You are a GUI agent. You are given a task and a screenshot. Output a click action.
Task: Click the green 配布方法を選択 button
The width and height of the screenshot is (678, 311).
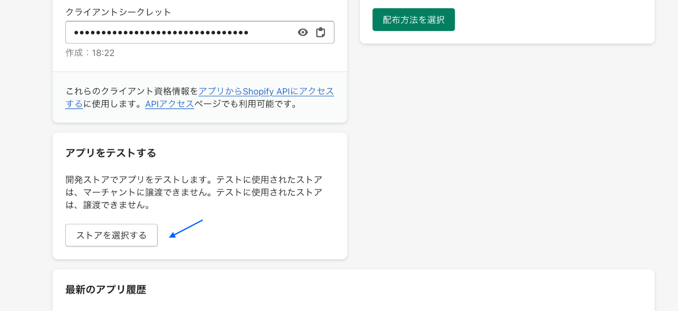pos(414,20)
